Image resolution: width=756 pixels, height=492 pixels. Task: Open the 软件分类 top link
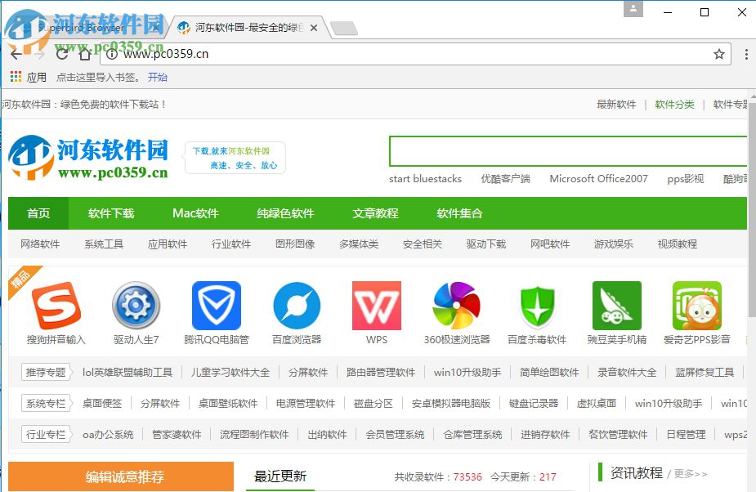pos(674,104)
